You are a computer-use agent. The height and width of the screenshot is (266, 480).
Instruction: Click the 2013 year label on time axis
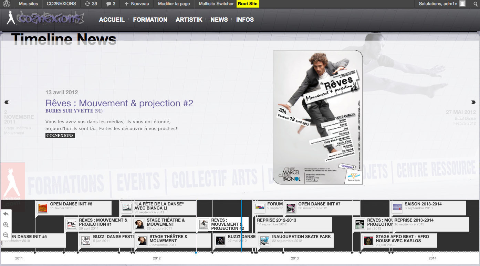point(295,258)
